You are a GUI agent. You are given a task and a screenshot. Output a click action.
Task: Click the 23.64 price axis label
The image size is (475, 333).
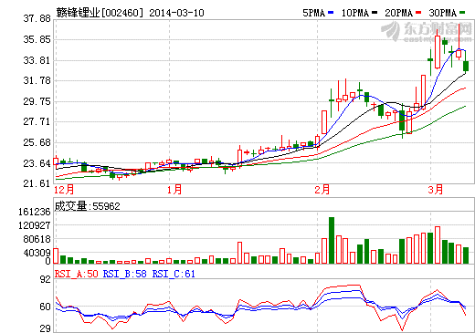click(x=37, y=163)
